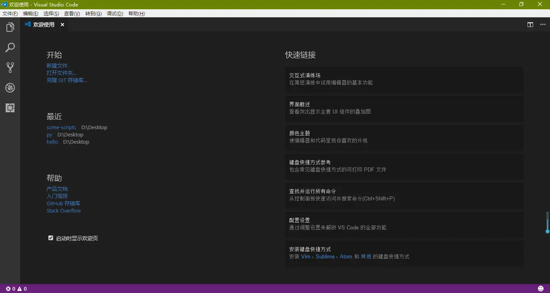The height and width of the screenshot is (293, 550).
Task: Open the Extensions view in activity bar
Action: 10,108
